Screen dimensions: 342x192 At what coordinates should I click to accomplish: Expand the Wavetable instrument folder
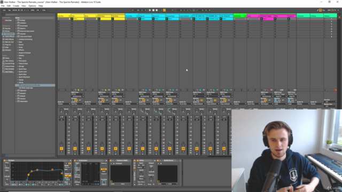coord(16,101)
